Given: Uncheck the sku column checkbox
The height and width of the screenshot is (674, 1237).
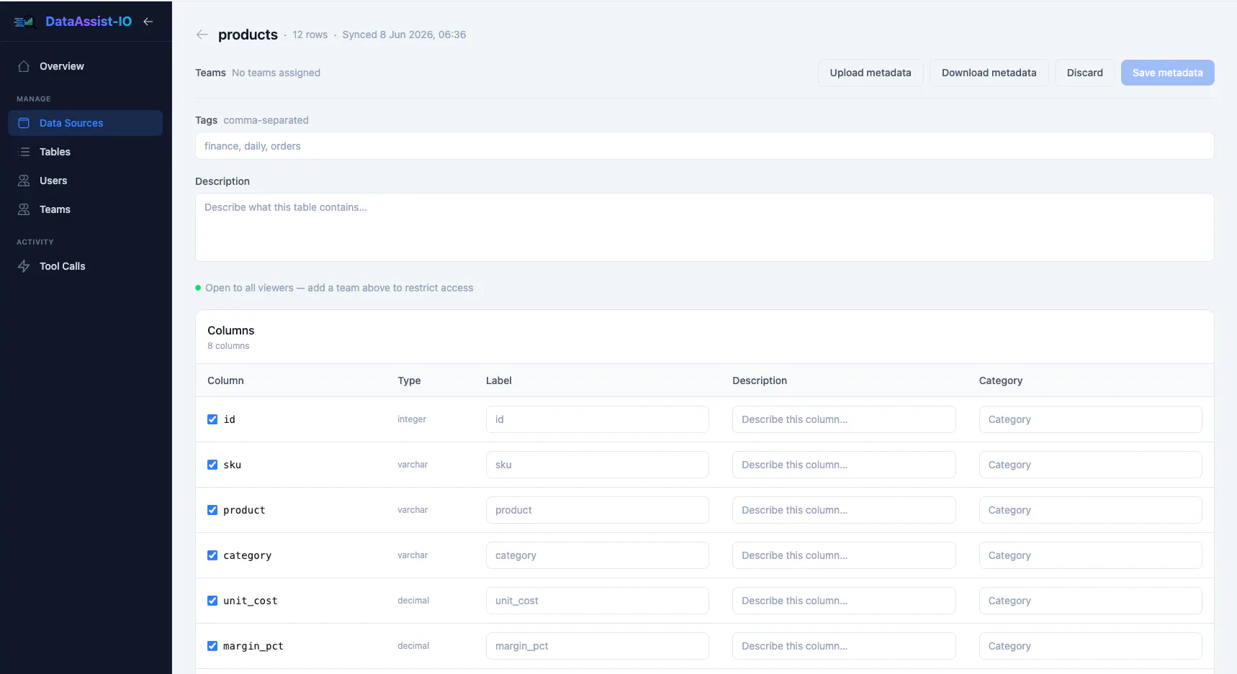Looking at the screenshot, I should pyautogui.click(x=212, y=465).
